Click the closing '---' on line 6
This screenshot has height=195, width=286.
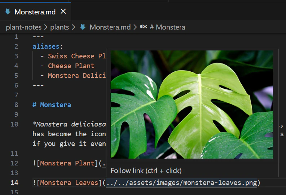pyautogui.click(x=38, y=85)
